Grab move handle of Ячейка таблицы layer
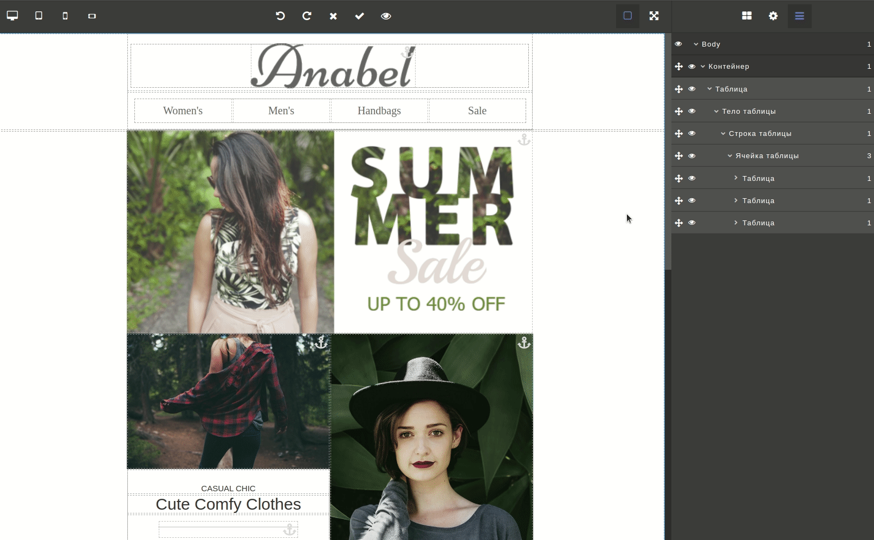Screen dimensions: 874x540 pyautogui.click(x=678, y=155)
